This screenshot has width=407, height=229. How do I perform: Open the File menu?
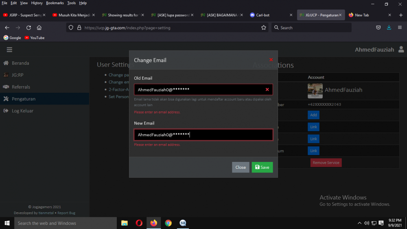(x=4, y=3)
